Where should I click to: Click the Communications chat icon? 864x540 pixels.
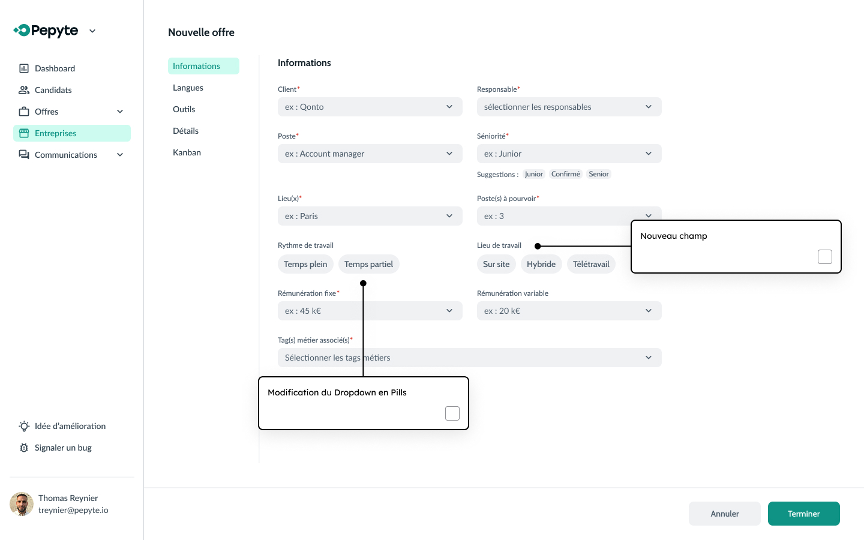pyautogui.click(x=24, y=155)
